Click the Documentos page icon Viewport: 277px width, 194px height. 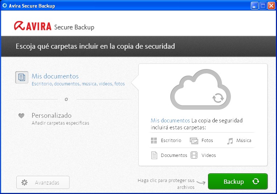tap(154, 155)
